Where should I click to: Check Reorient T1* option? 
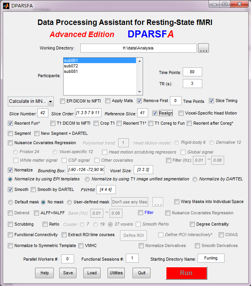click(x=119, y=124)
